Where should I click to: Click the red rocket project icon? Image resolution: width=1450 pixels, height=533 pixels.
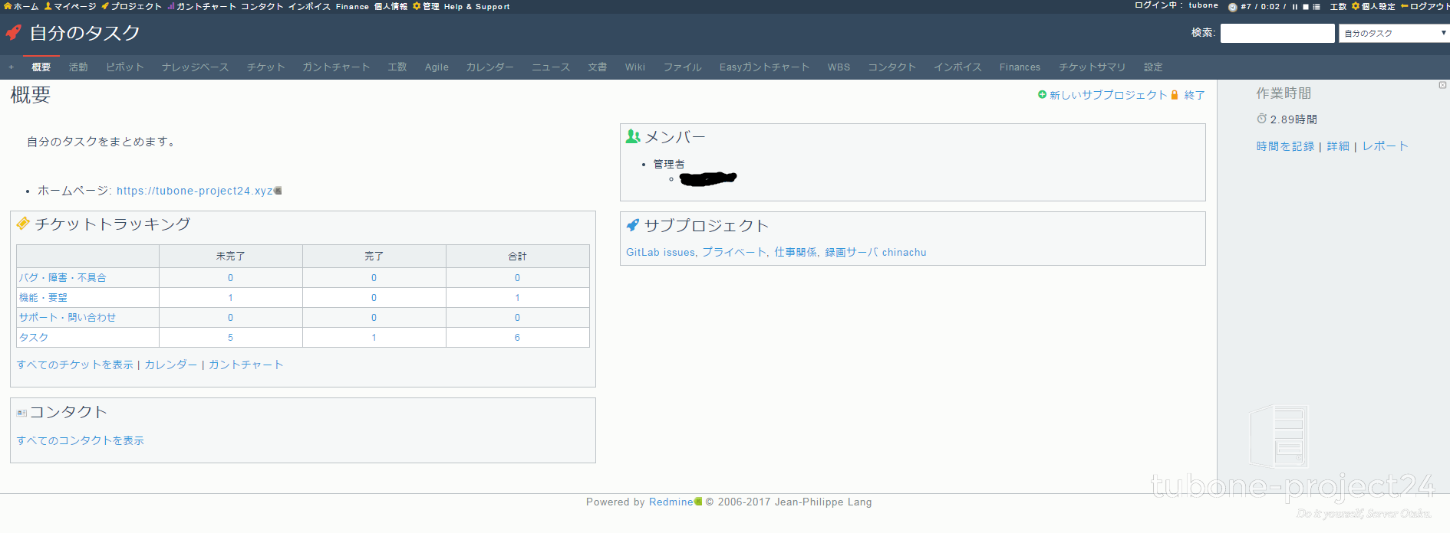pos(14,33)
